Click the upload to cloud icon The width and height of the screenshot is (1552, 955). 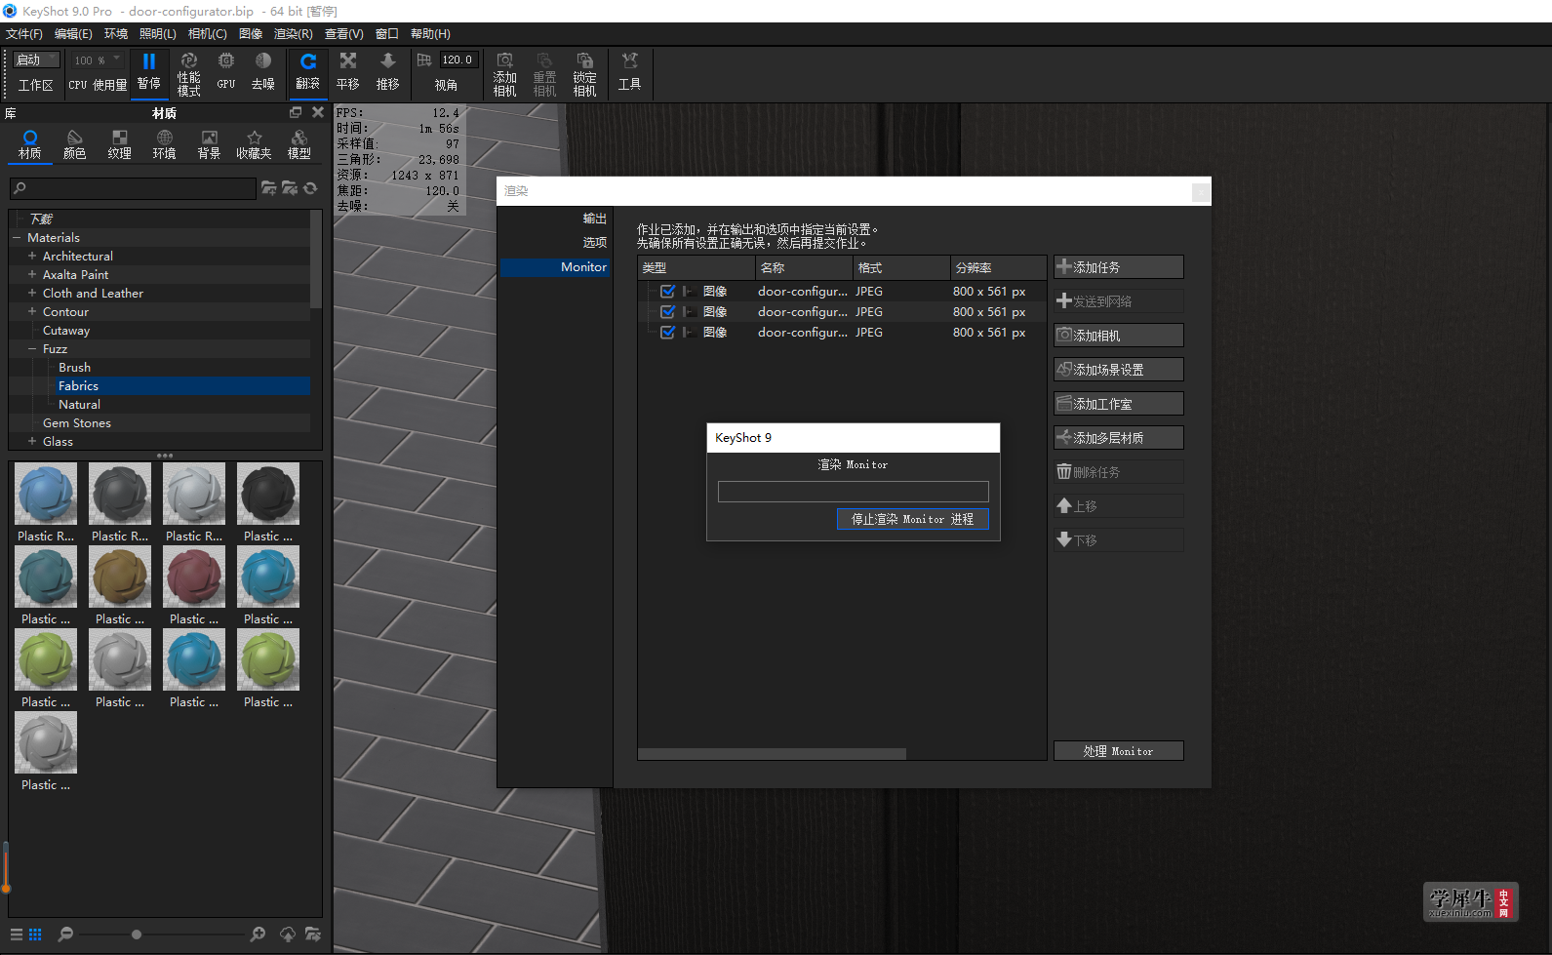pyautogui.click(x=288, y=935)
